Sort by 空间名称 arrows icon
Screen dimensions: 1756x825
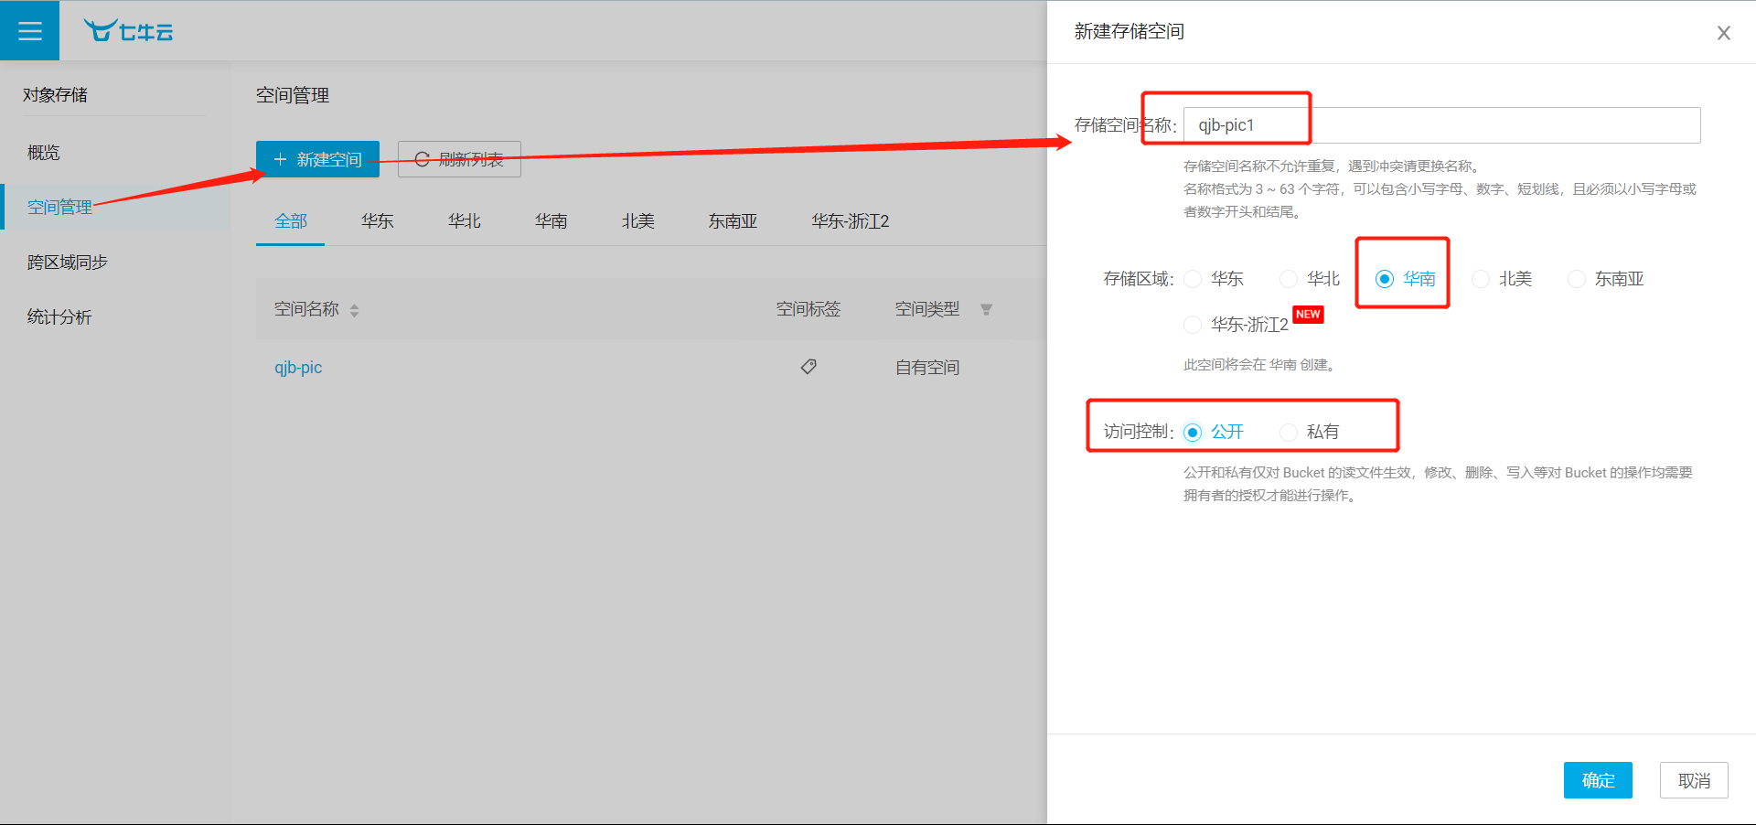click(x=354, y=310)
